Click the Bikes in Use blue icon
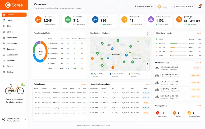The height and width of the screenshot is (129, 205). (x=95, y=20)
